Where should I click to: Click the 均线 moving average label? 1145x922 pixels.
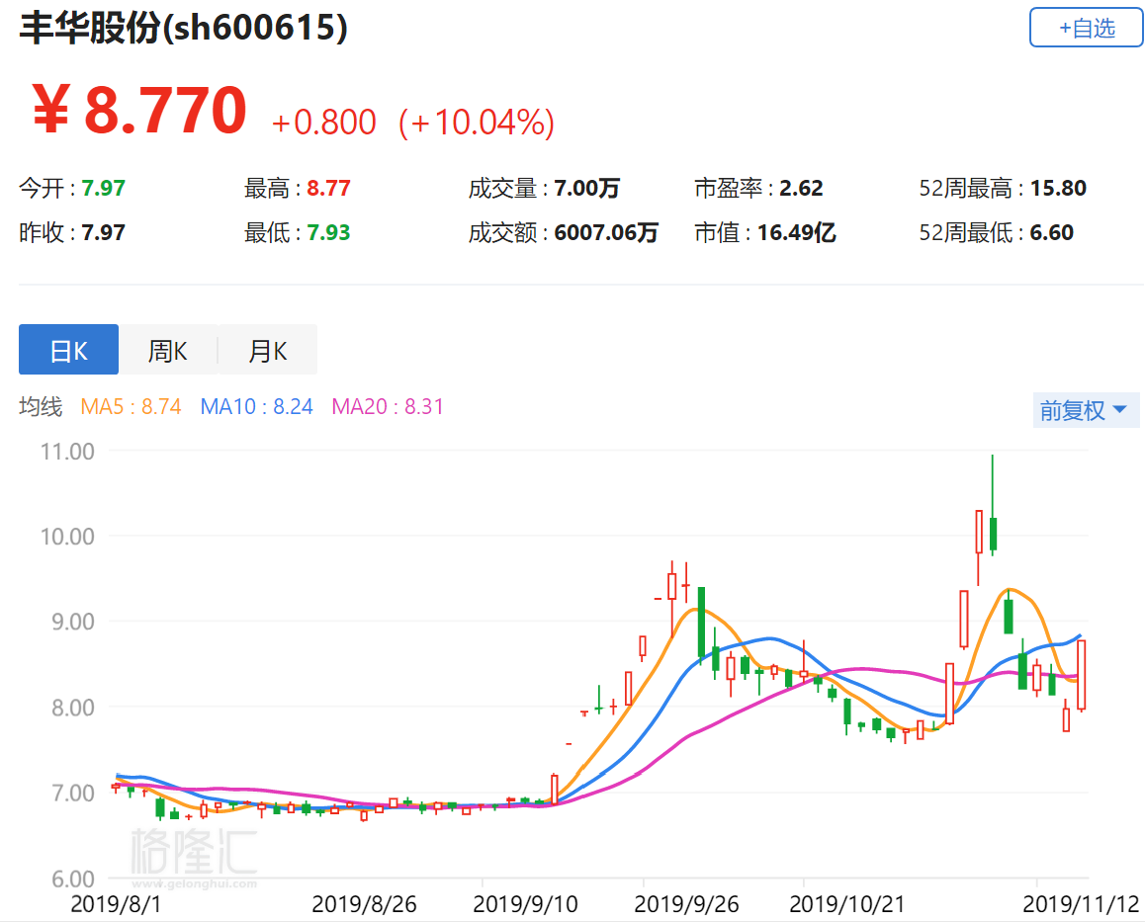pos(41,406)
